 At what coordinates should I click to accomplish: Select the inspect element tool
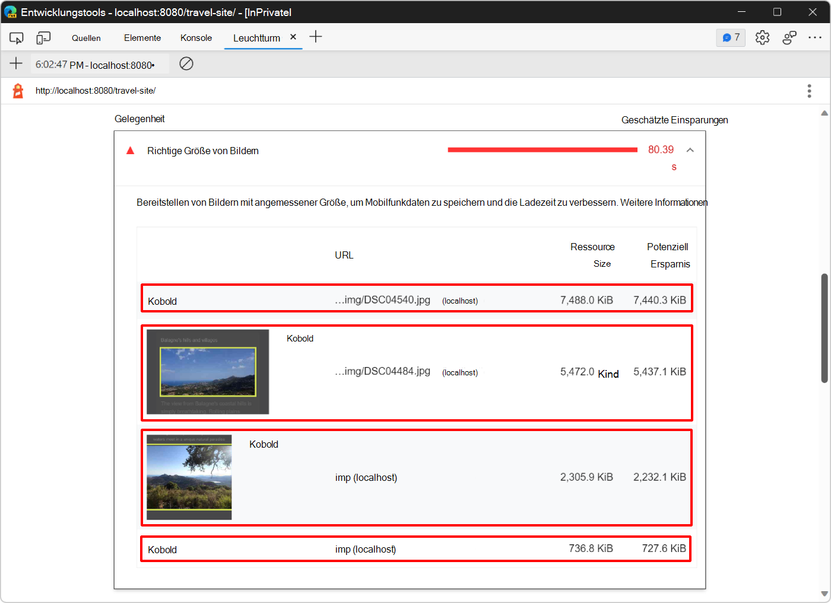pos(16,37)
